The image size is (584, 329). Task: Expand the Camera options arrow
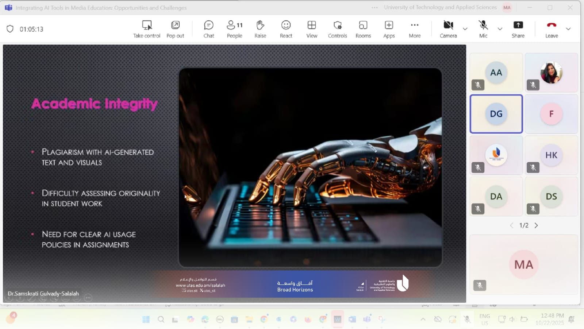[x=465, y=29]
